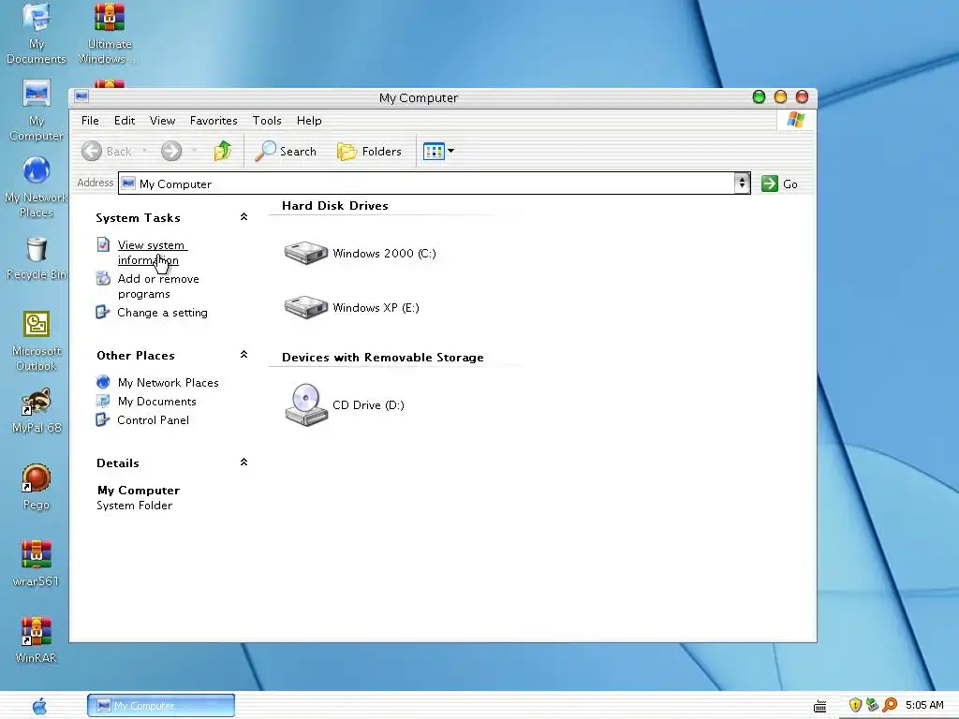Image resolution: width=959 pixels, height=719 pixels.
Task: Click the Go button
Action: pyautogui.click(x=779, y=183)
